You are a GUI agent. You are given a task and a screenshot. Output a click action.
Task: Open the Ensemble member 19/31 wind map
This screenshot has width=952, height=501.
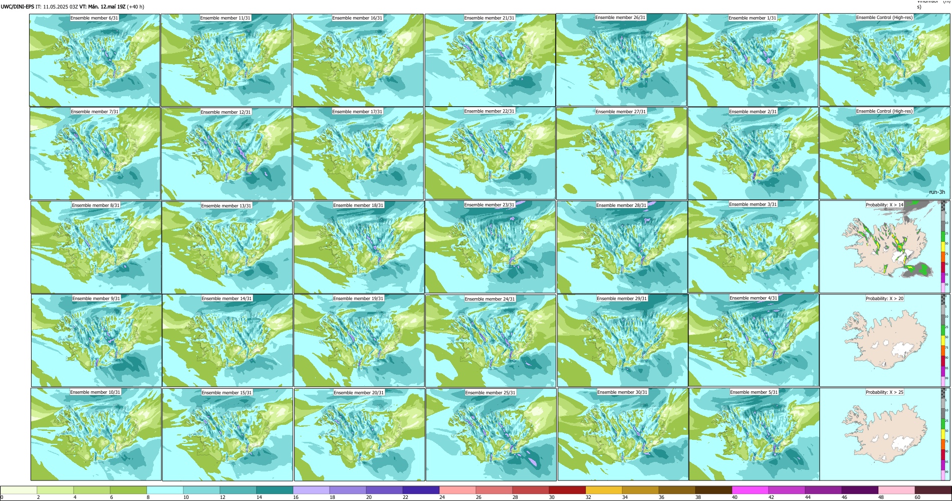point(359,341)
